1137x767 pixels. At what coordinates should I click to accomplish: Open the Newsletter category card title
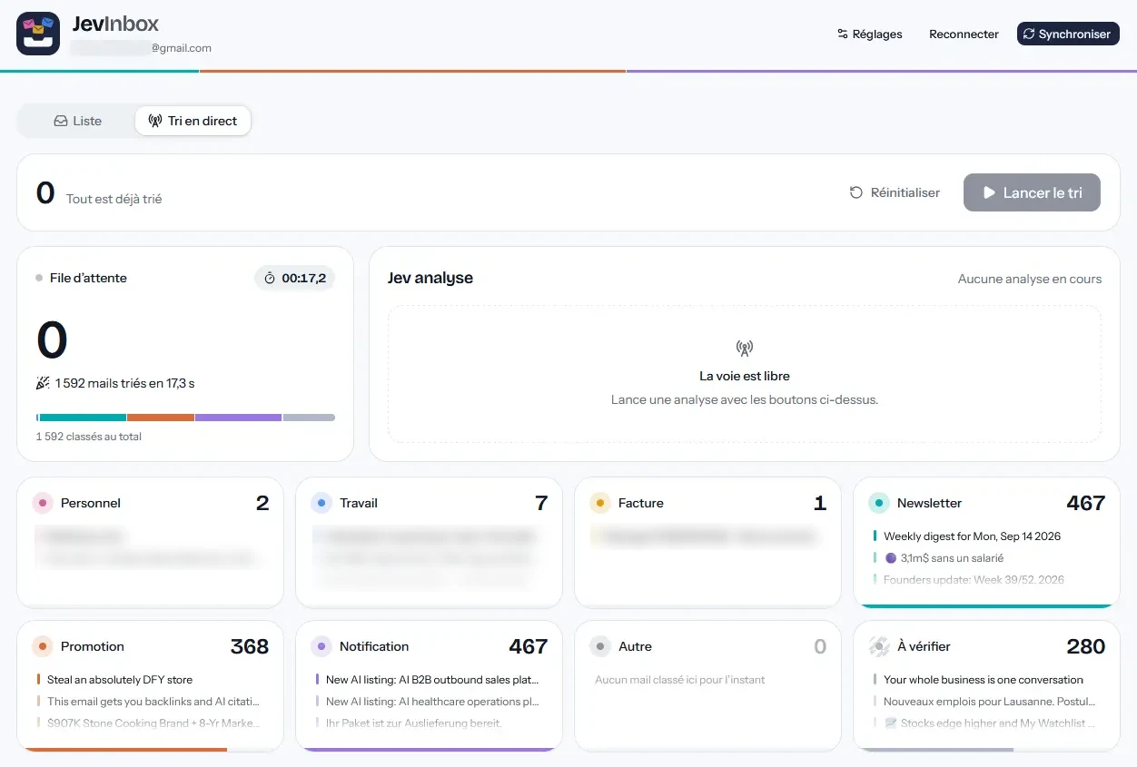tap(929, 503)
